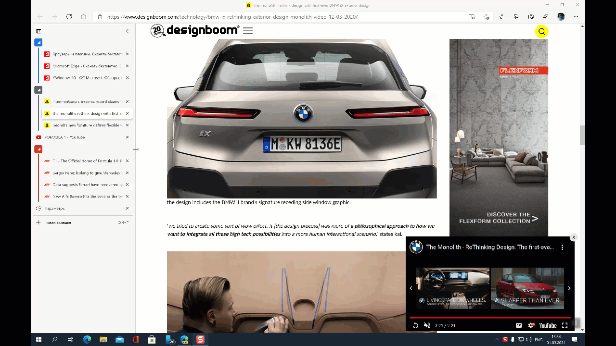Open the BMW channel avatar in the video
This screenshot has height=346, width=616.
[416, 247]
